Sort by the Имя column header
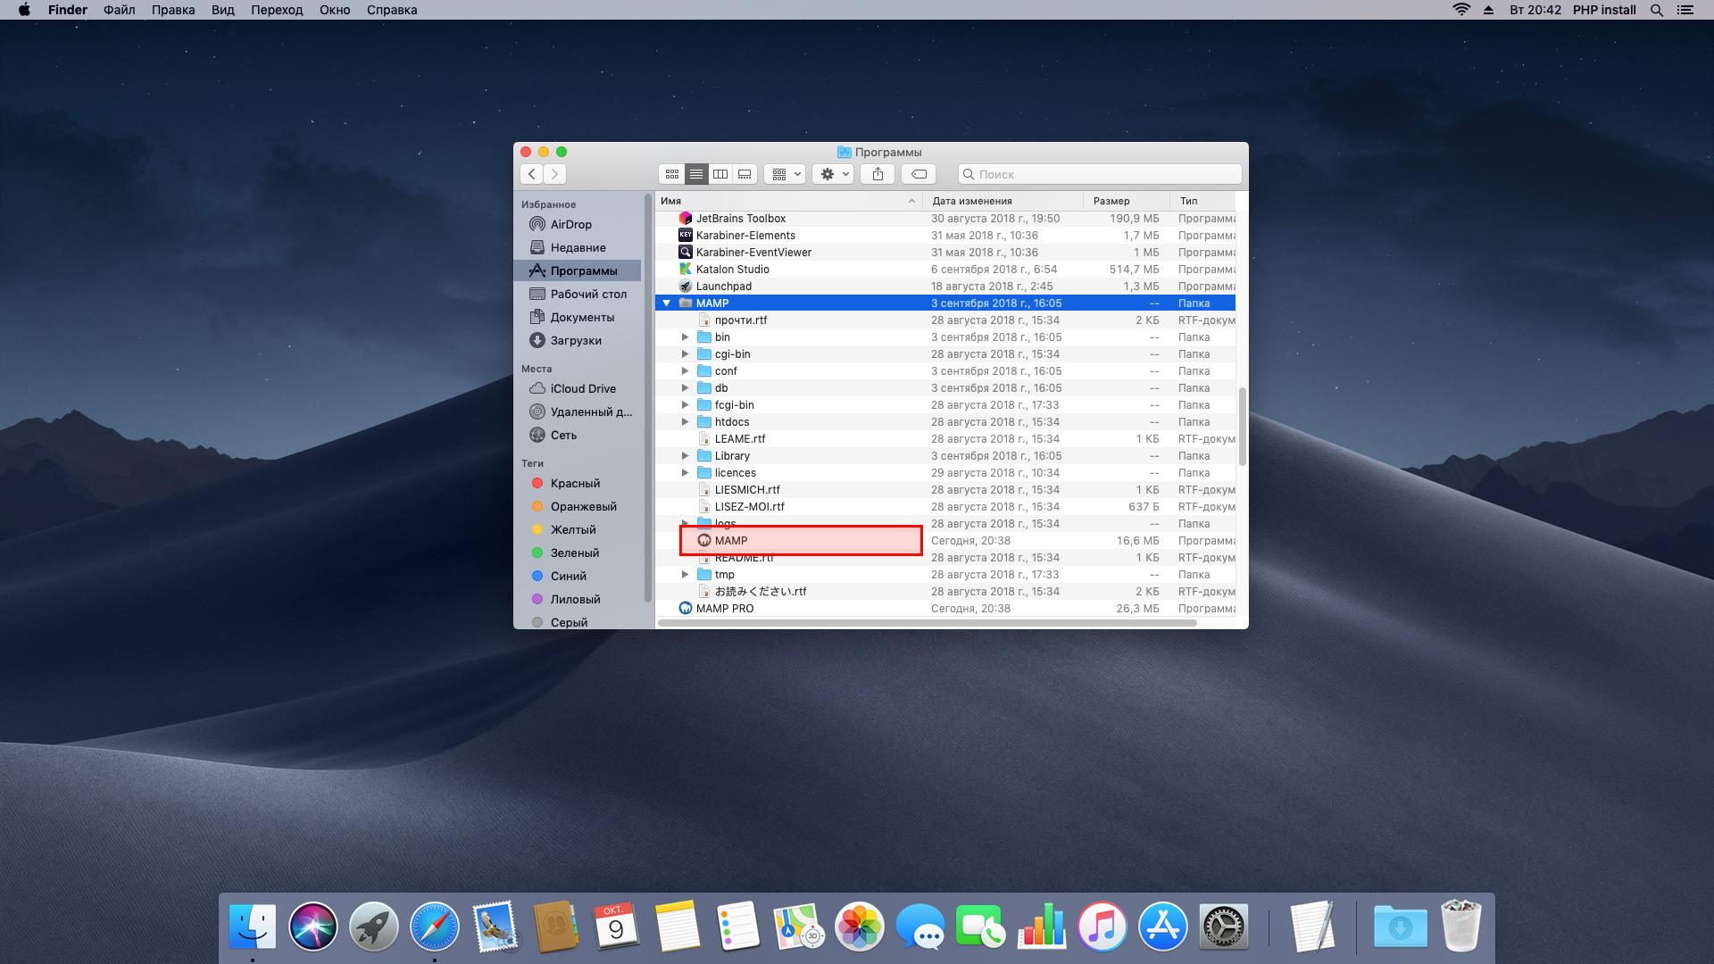 tap(789, 201)
